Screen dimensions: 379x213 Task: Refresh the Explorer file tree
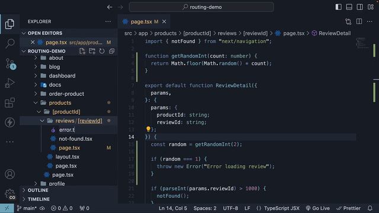pyautogui.click(x=102, y=51)
